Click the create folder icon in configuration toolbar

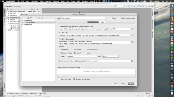pyautogui.click(x=39, y=18)
